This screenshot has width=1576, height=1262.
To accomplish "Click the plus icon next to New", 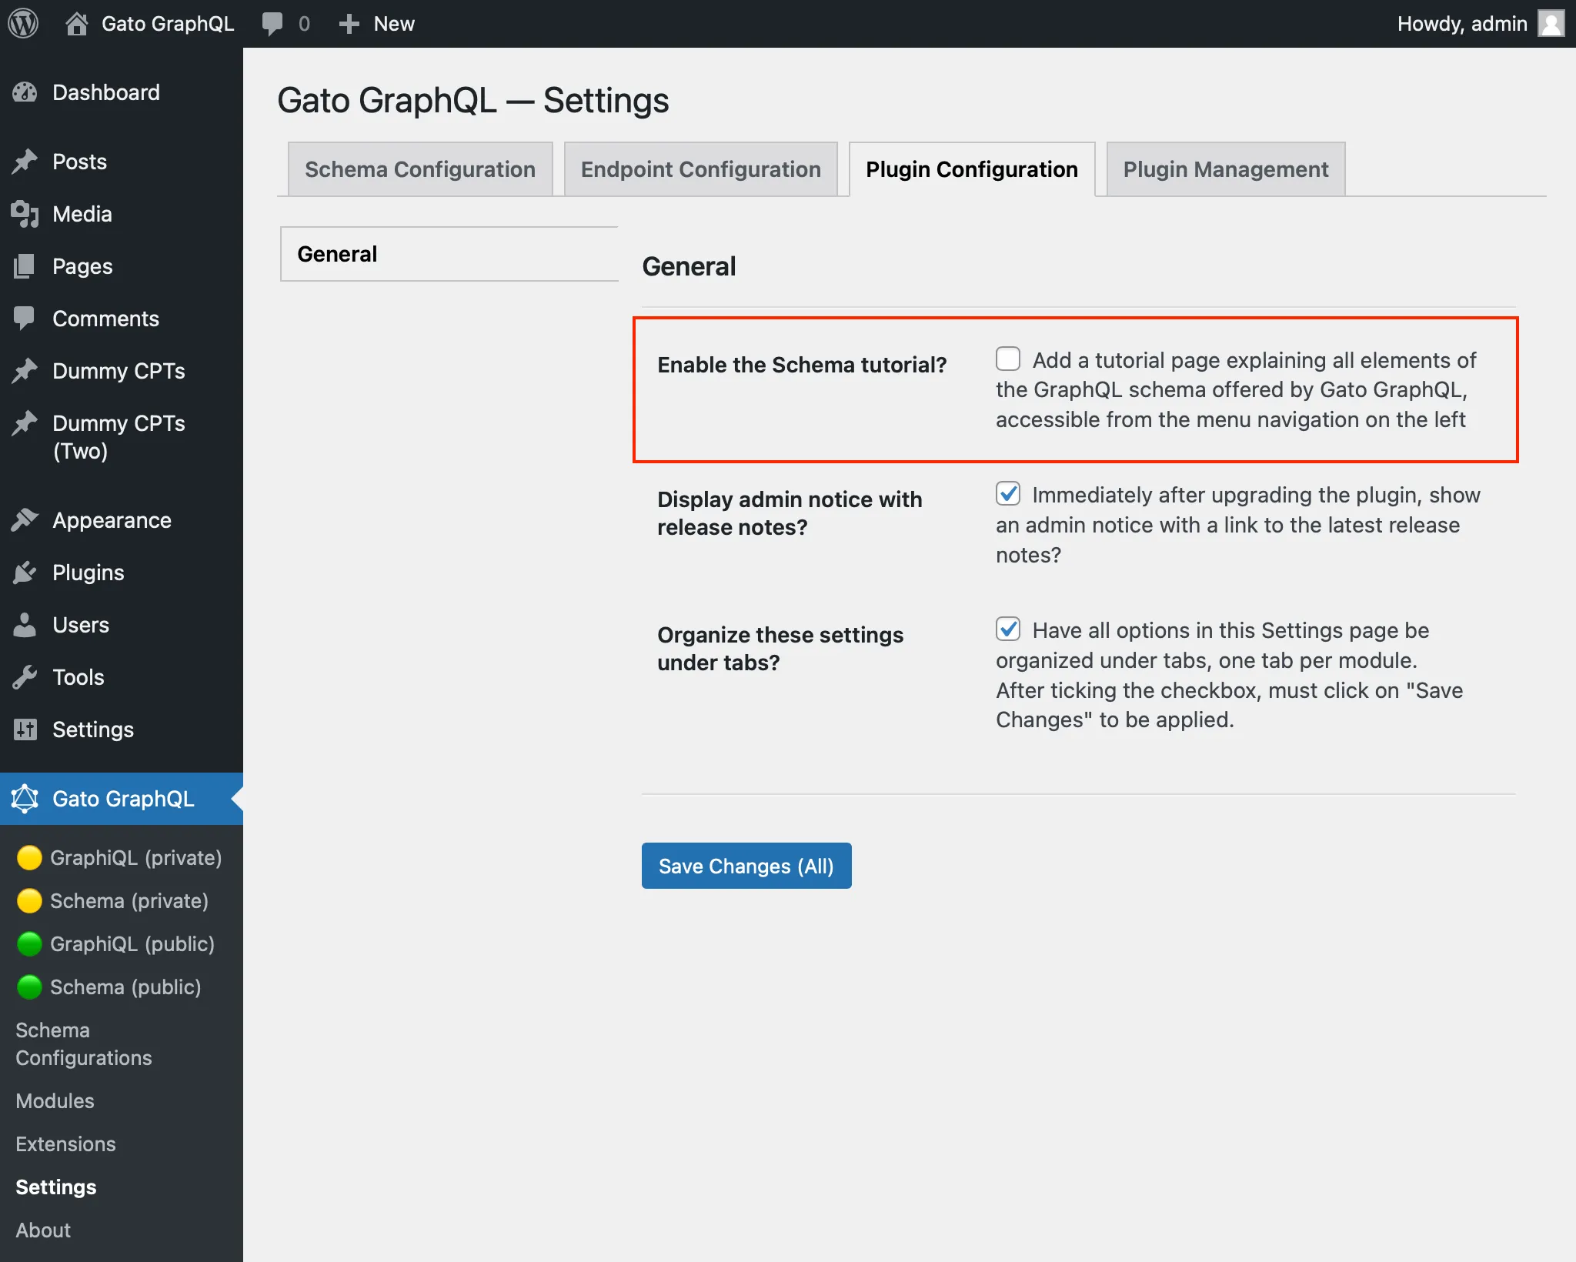I will [349, 24].
